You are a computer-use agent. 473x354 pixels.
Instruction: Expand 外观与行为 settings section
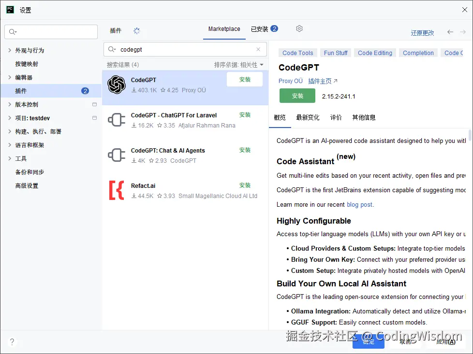click(x=10, y=50)
